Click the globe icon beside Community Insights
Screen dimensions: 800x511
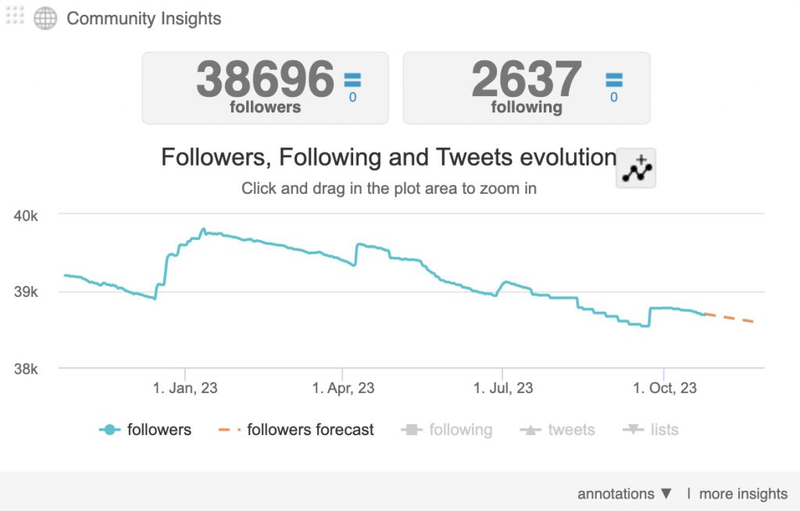(45, 18)
